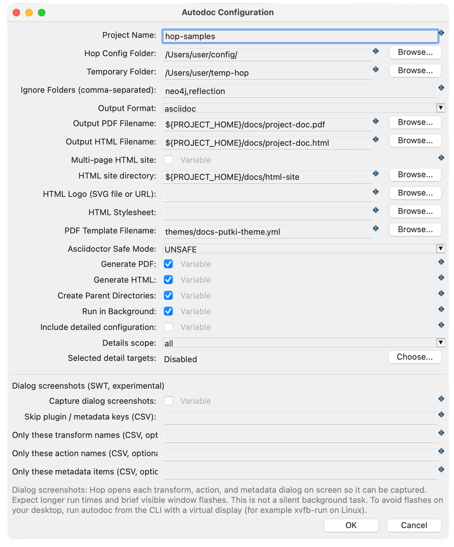This screenshot has height=547, width=454.
Task: Open the Output Format dropdown
Action: pos(304,108)
